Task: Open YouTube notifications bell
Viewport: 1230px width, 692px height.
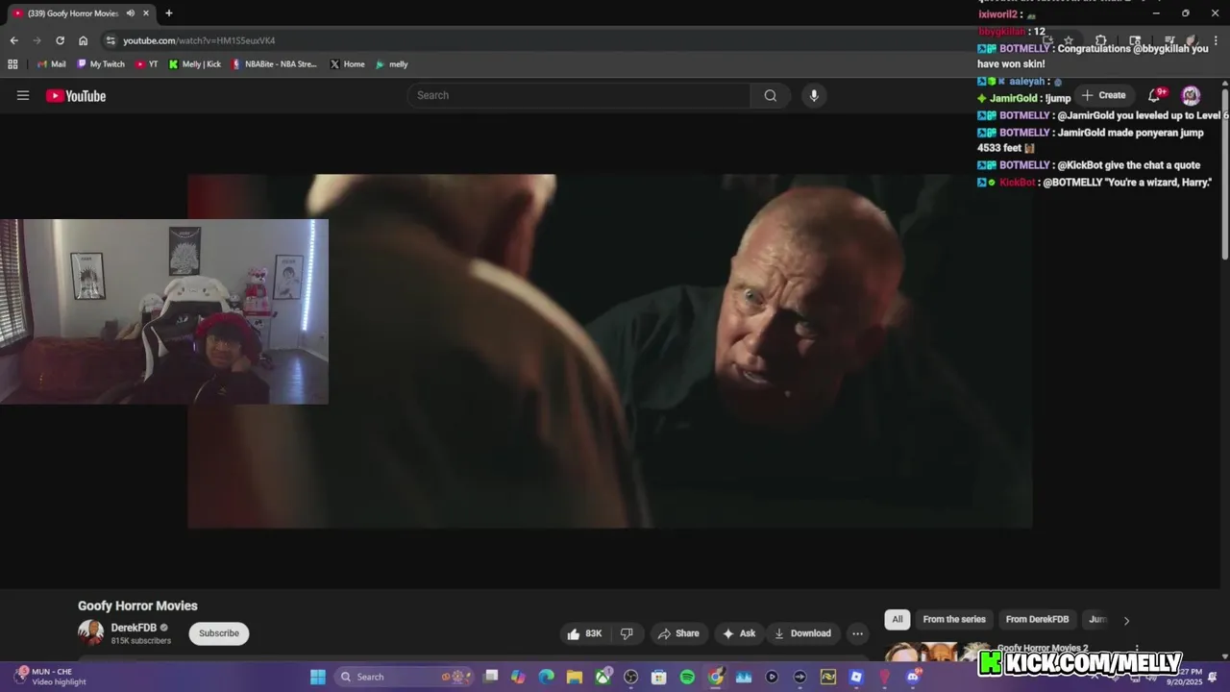Action: (x=1156, y=95)
